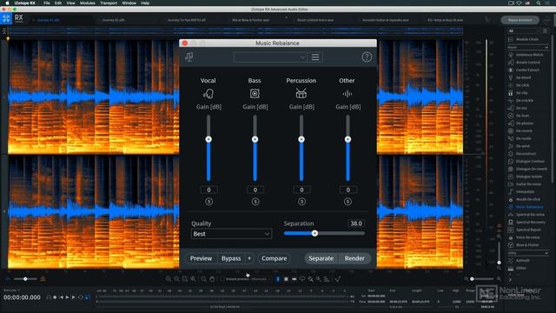Open the Edit menu
This screenshot has width=556, height=313.
click(x=58, y=3)
